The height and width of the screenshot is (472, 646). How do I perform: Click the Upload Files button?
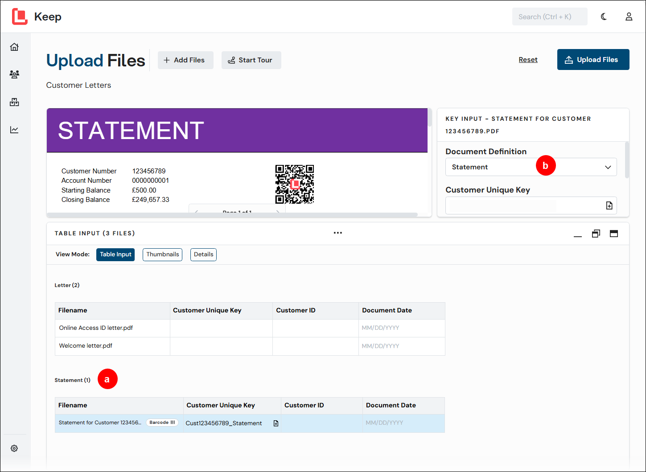(593, 60)
